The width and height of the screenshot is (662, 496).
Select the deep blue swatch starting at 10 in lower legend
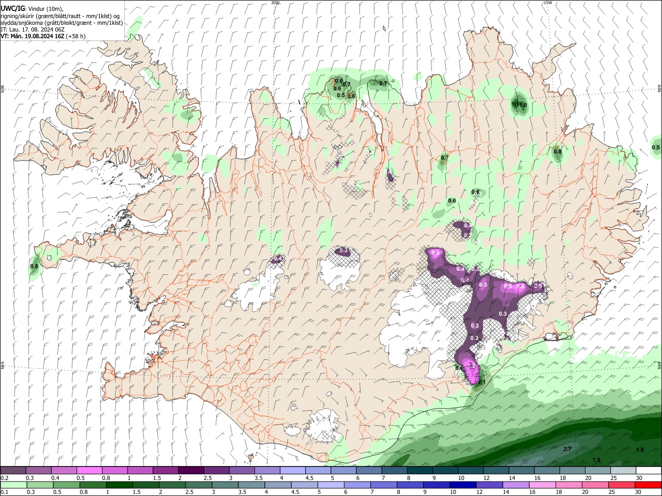[x=462, y=485]
